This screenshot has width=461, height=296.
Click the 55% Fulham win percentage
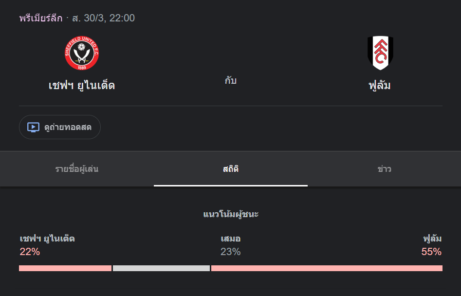(431, 252)
